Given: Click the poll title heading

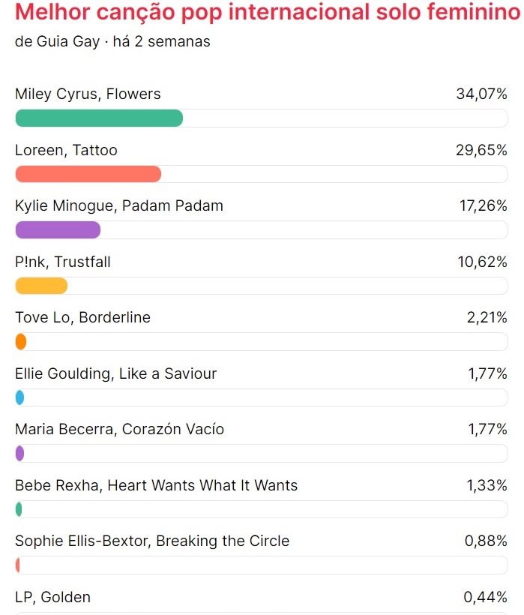Looking at the screenshot, I should click(268, 12).
